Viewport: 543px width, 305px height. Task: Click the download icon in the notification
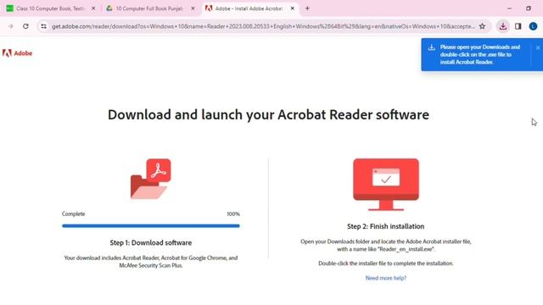coord(432,47)
